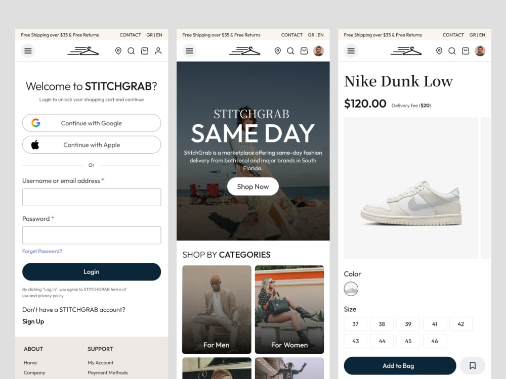506x379 pixels.
Task: Click the Add to Bag button
Action: click(x=400, y=365)
